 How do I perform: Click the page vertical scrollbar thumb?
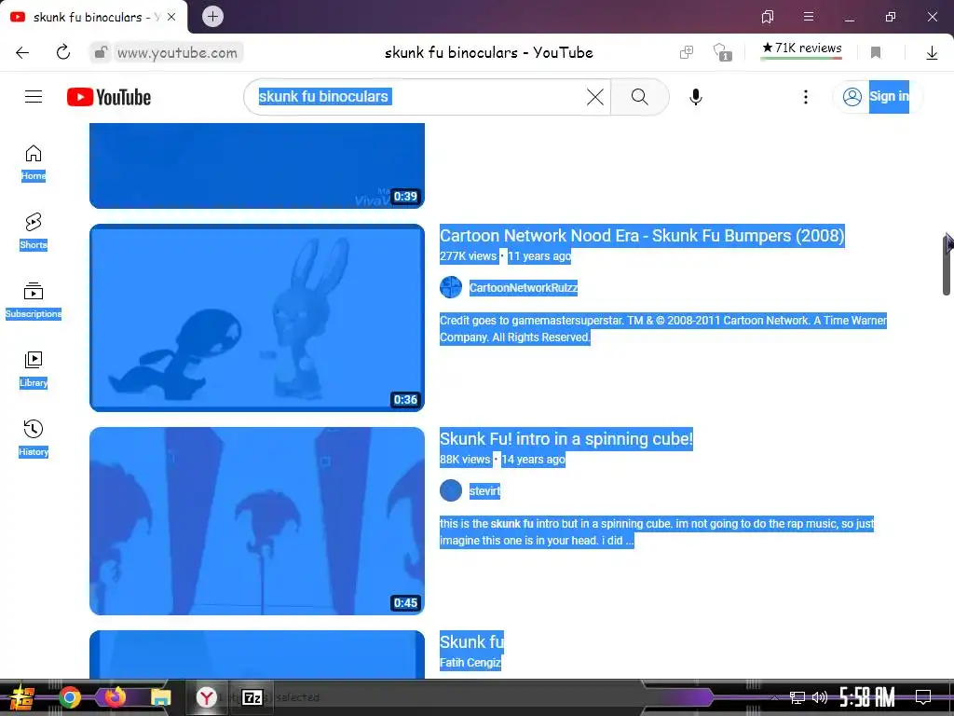click(x=947, y=265)
